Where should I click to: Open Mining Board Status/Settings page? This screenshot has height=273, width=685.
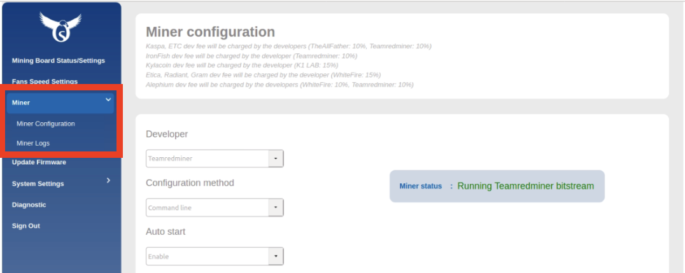pyautogui.click(x=59, y=60)
